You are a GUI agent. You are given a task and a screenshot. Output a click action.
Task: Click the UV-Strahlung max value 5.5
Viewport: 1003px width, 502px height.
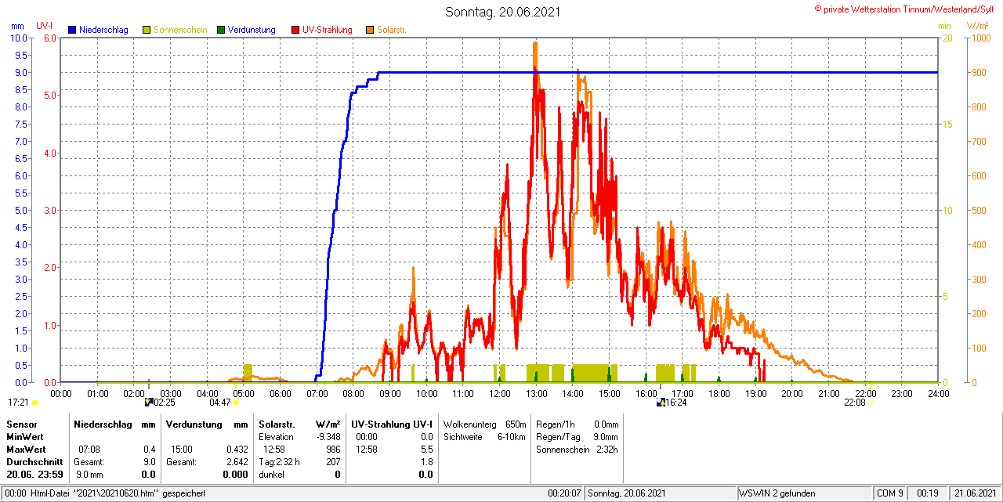point(427,450)
